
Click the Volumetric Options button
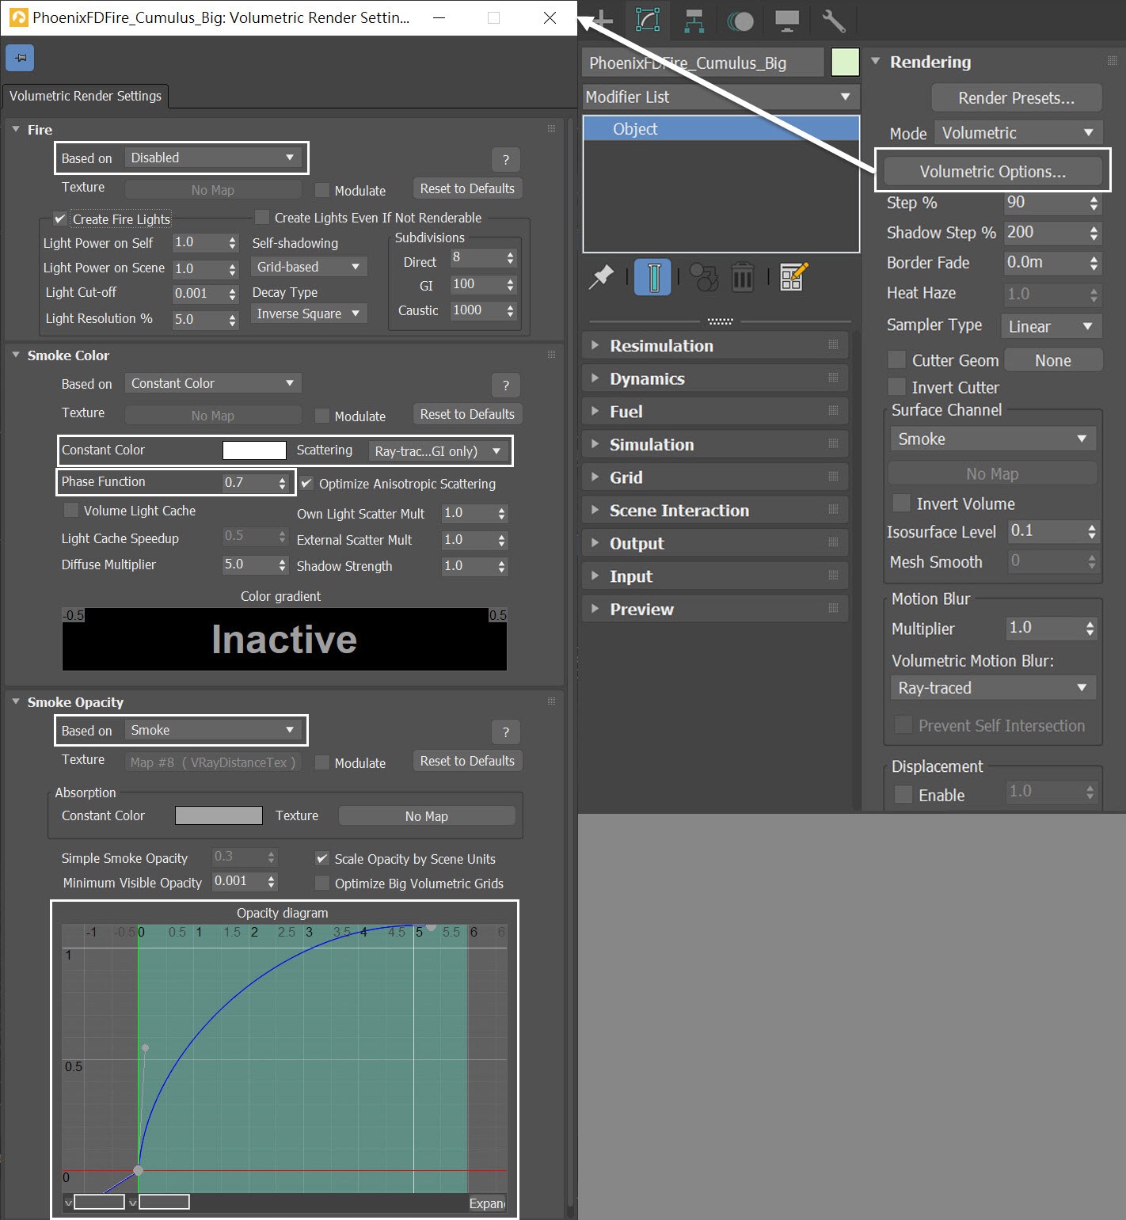point(993,171)
